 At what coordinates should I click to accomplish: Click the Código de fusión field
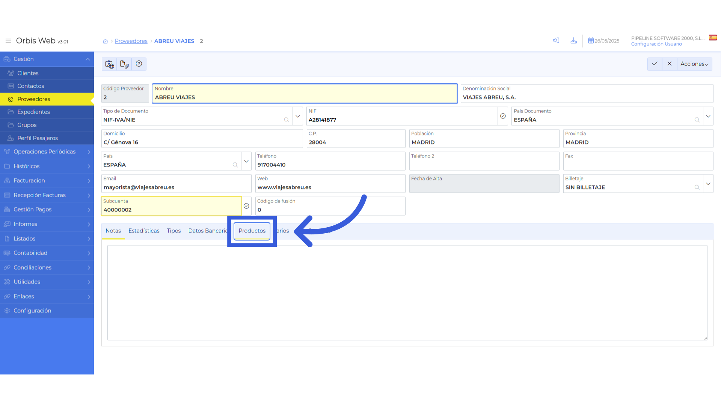pos(330,206)
